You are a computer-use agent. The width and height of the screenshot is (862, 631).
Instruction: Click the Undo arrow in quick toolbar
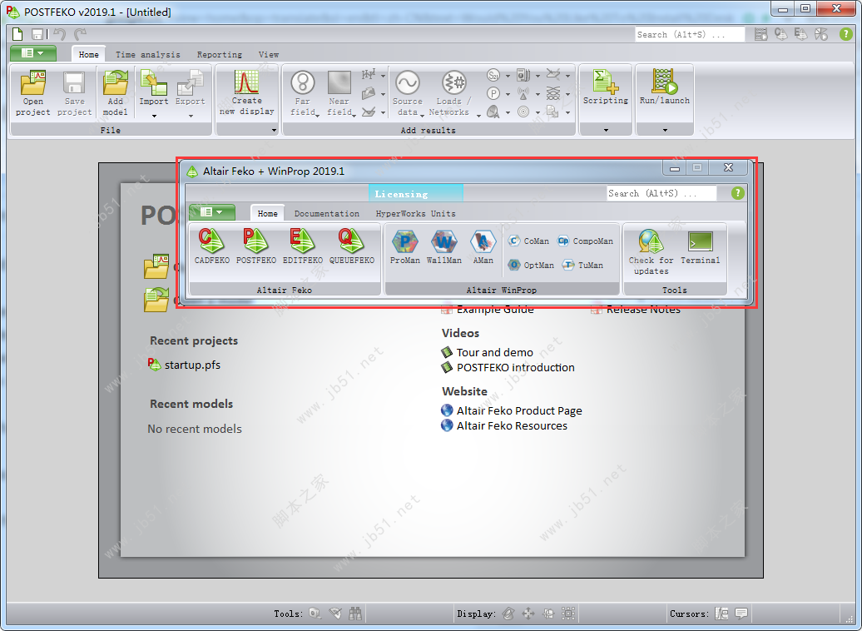(x=59, y=34)
